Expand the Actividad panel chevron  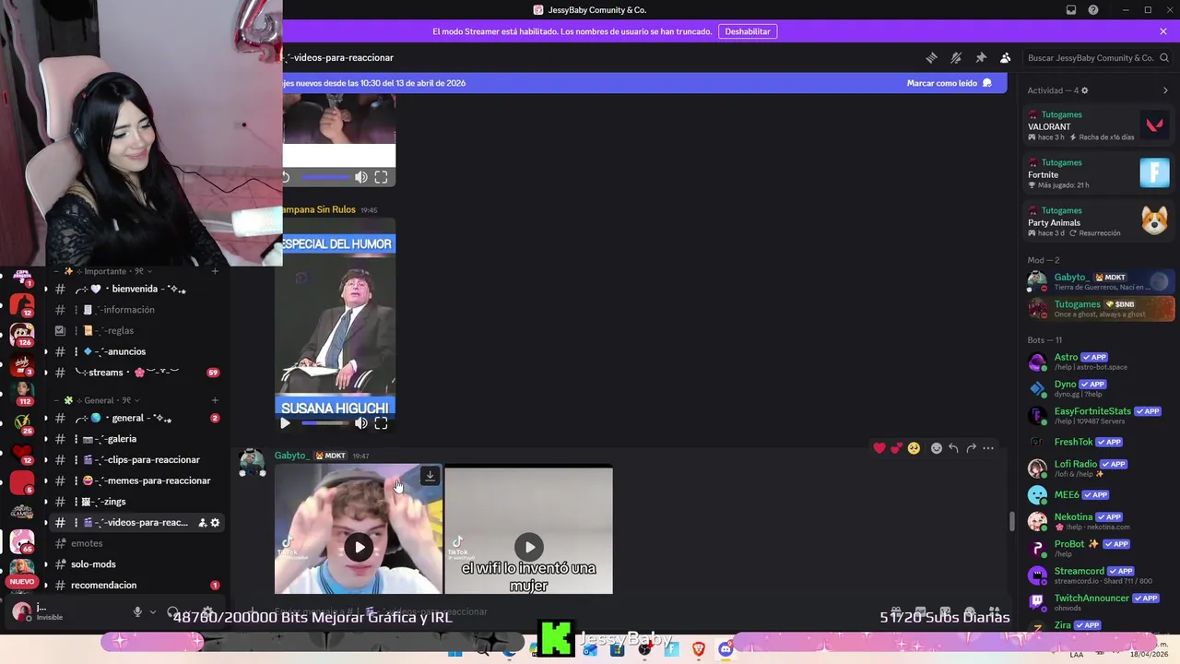[1165, 90]
